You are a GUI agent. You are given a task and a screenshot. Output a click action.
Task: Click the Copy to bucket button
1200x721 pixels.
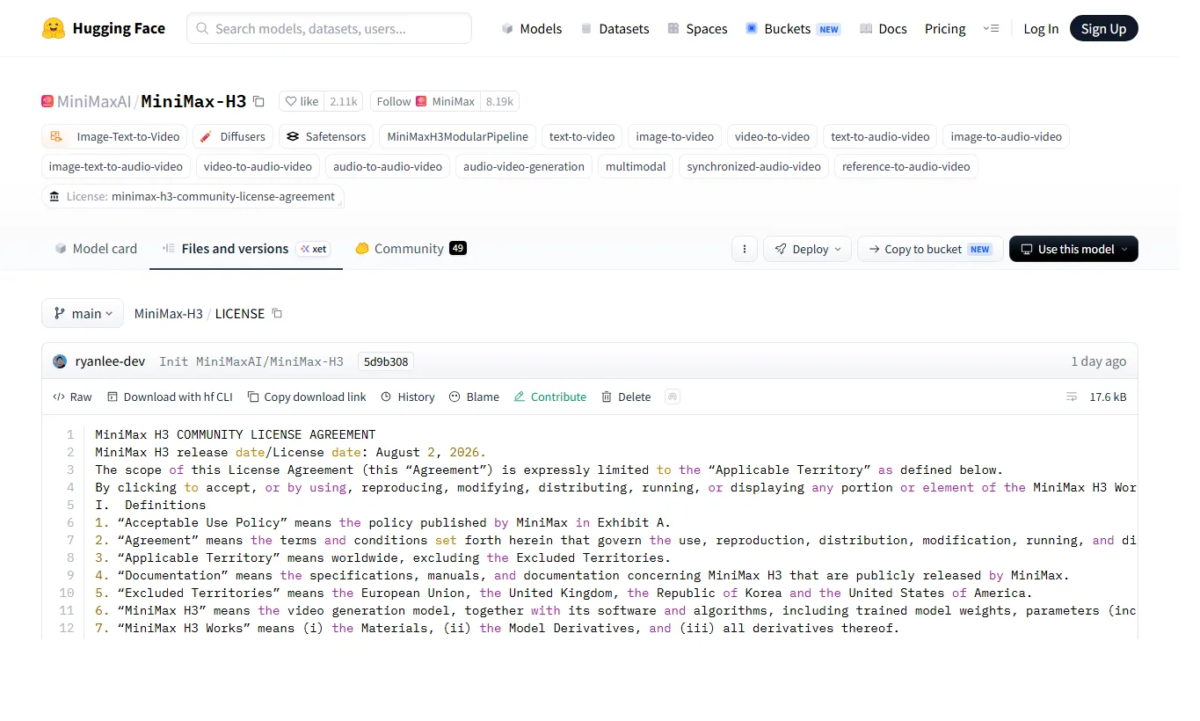point(930,249)
